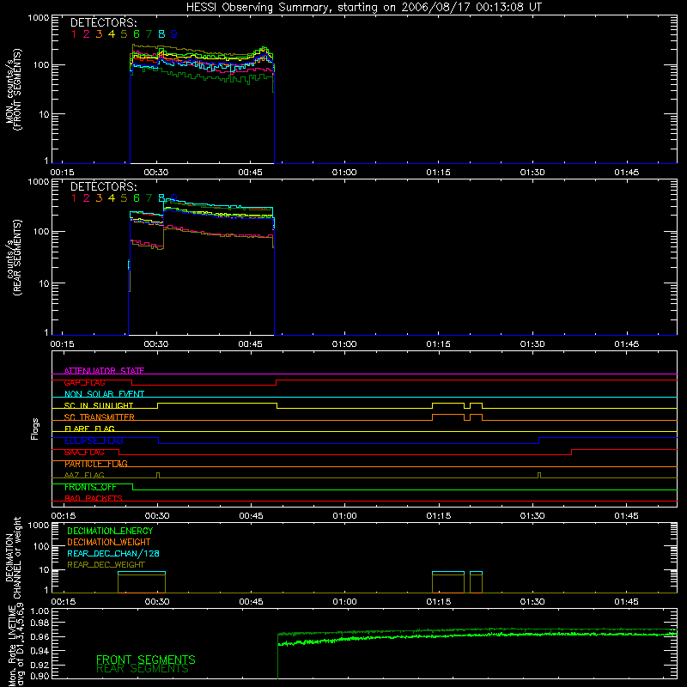The width and height of the screenshot is (687, 687).
Task: Click the SC_IN_SUNLIGHT flag label
Action: (99, 405)
